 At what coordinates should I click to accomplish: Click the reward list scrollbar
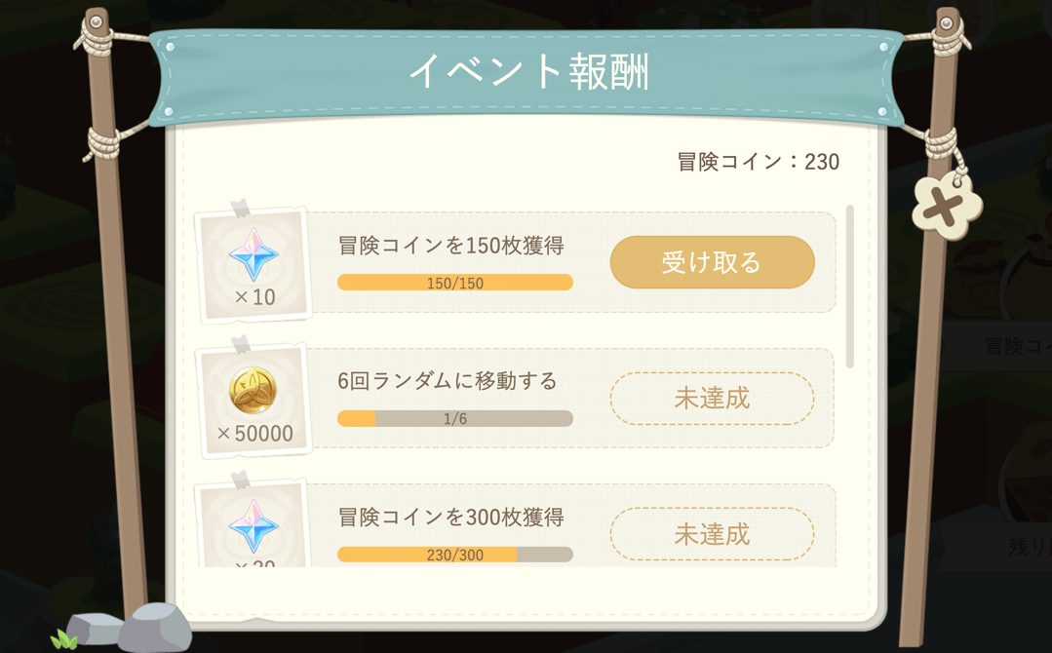point(850,286)
